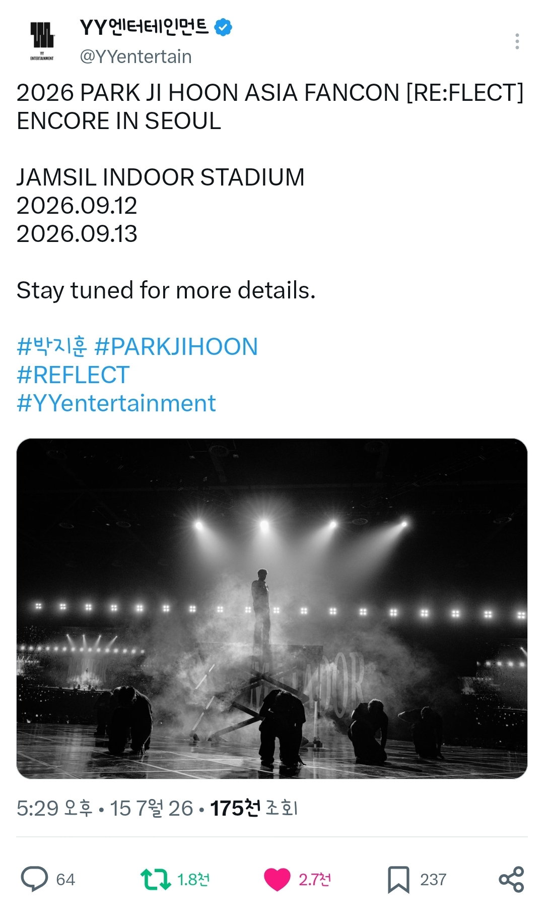The image size is (544, 918).
Task: Toggle the pink heart like icon
Action: [x=277, y=880]
